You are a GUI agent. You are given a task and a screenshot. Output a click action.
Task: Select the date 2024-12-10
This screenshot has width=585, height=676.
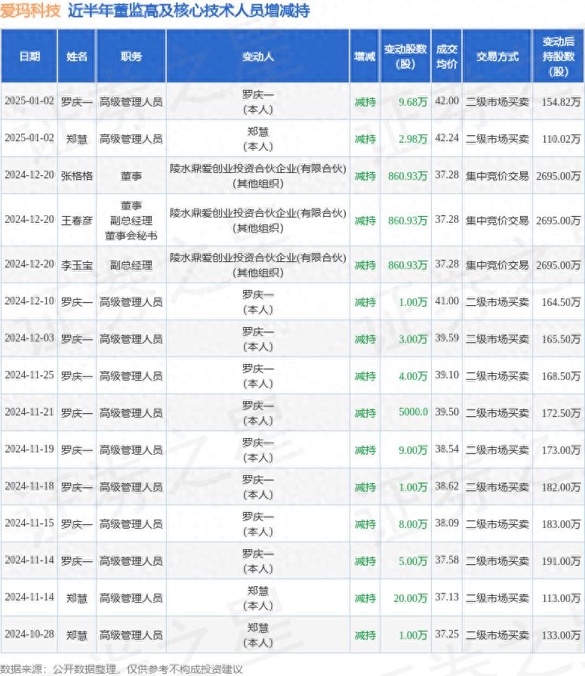tap(29, 301)
